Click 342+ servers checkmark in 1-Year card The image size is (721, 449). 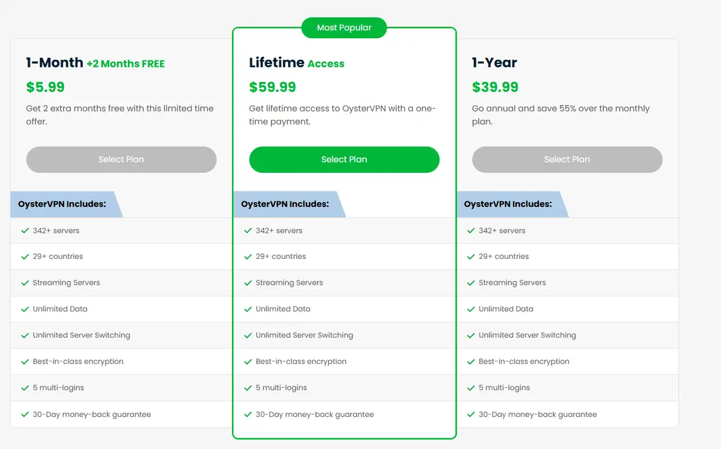(x=471, y=230)
